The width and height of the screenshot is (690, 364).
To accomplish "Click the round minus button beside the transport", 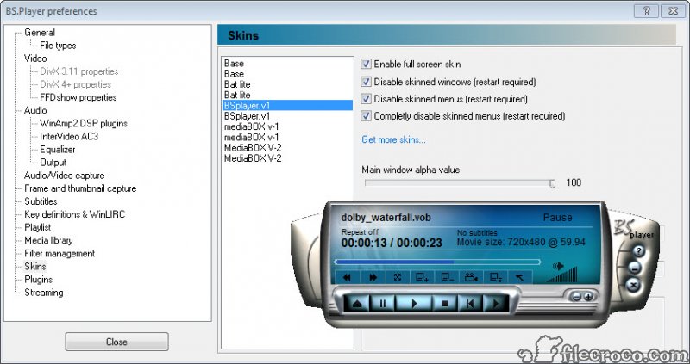I will [576, 297].
